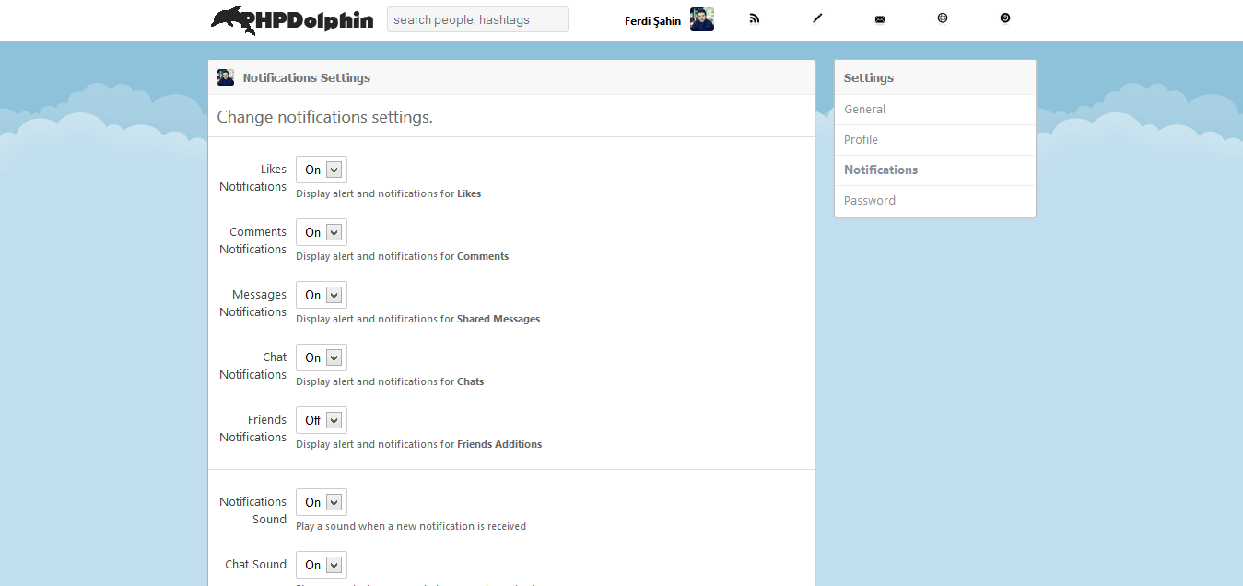Image resolution: width=1243 pixels, height=586 pixels.
Task: Open the Notifications Sound dropdown
Action: (x=321, y=502)
